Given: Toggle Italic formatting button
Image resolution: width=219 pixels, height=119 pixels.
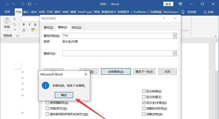Looking at the screenshot, I should click(x=30, y=24).
